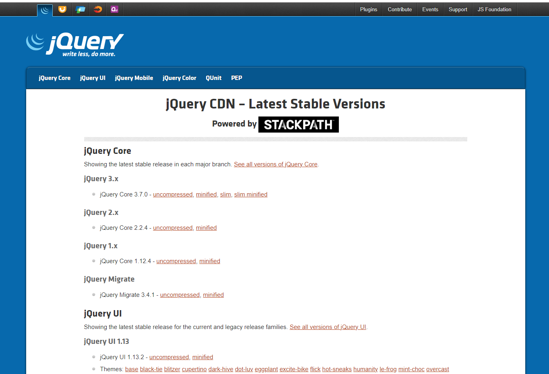Open the Plugins menu item
549x374 pixels.
[369, 9]
